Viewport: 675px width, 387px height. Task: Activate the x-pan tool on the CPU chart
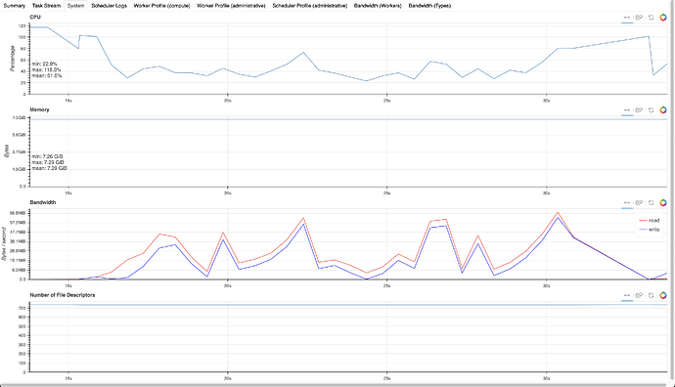(627, 18)
